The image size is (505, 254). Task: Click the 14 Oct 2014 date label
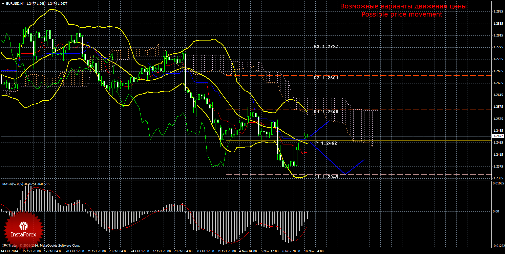[x=10, y=251]
